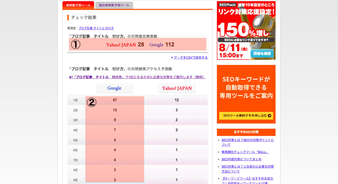This screenshot has height=184, width=338.
Task: Switch to the 検索数予測ツール tab
Action: (78, 5)
